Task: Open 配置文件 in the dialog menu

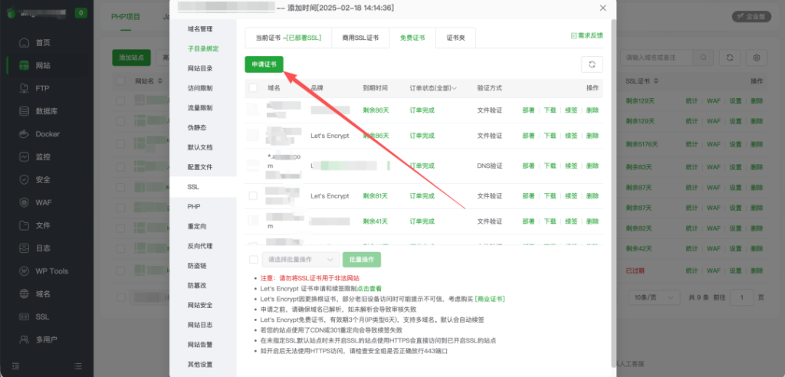Action: pyautogui.click(x=200, y=167)
